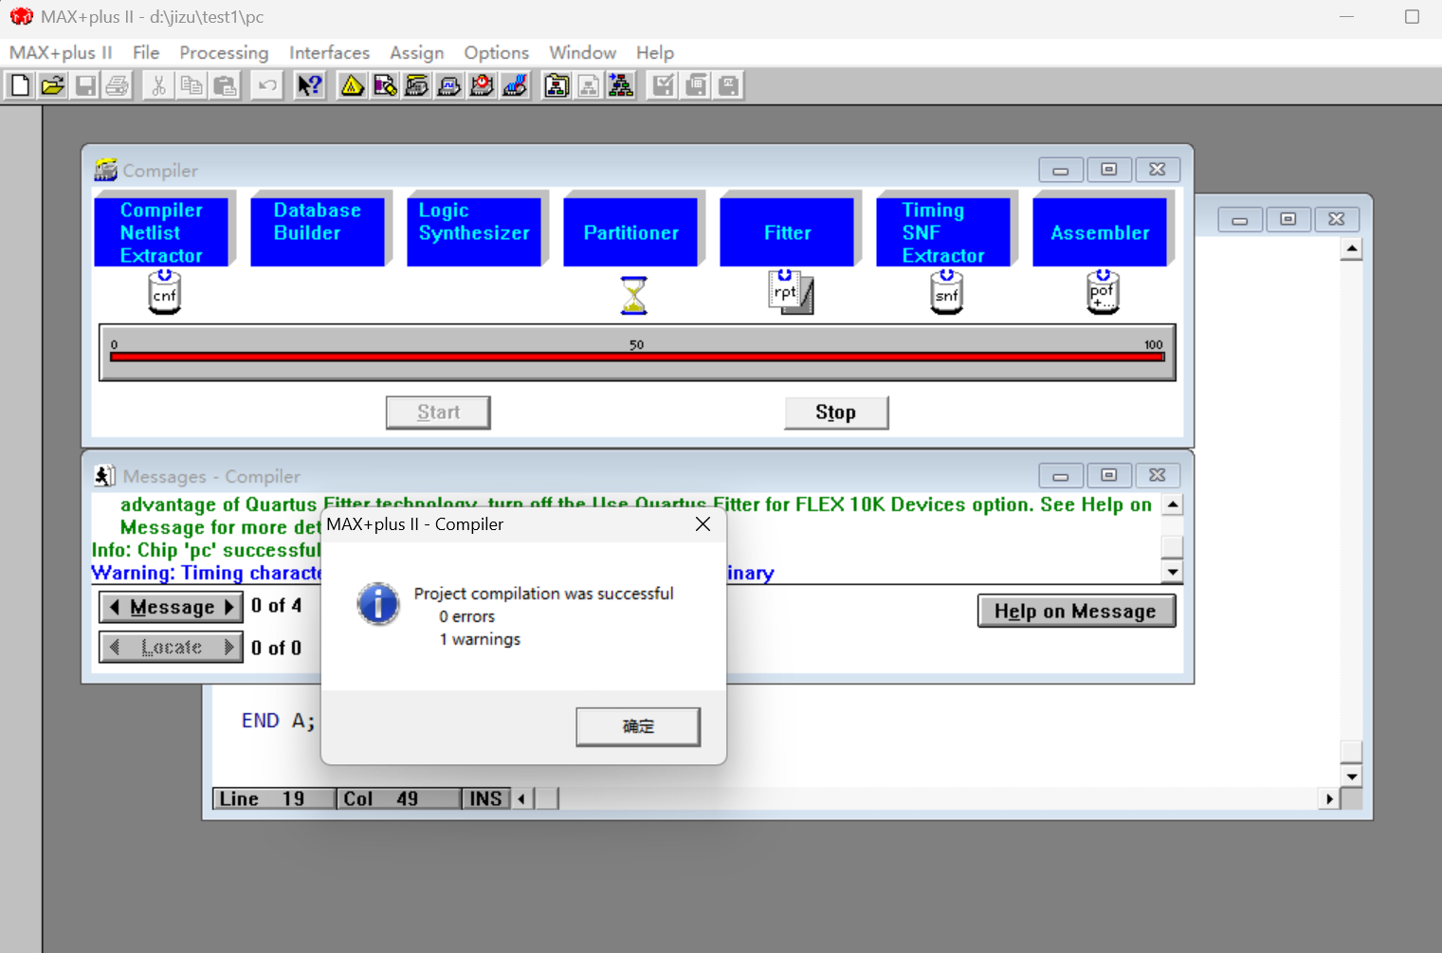The image size is (1442, 953).
Task: Click the Start compile button
Action: click(x=438, y=412)
